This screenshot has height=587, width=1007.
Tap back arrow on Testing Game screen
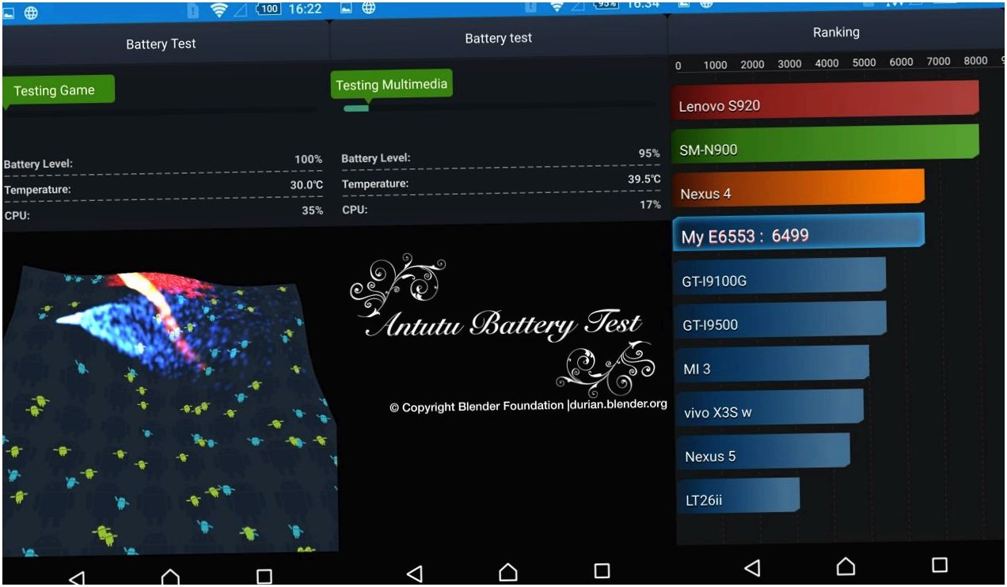(76, 578)
